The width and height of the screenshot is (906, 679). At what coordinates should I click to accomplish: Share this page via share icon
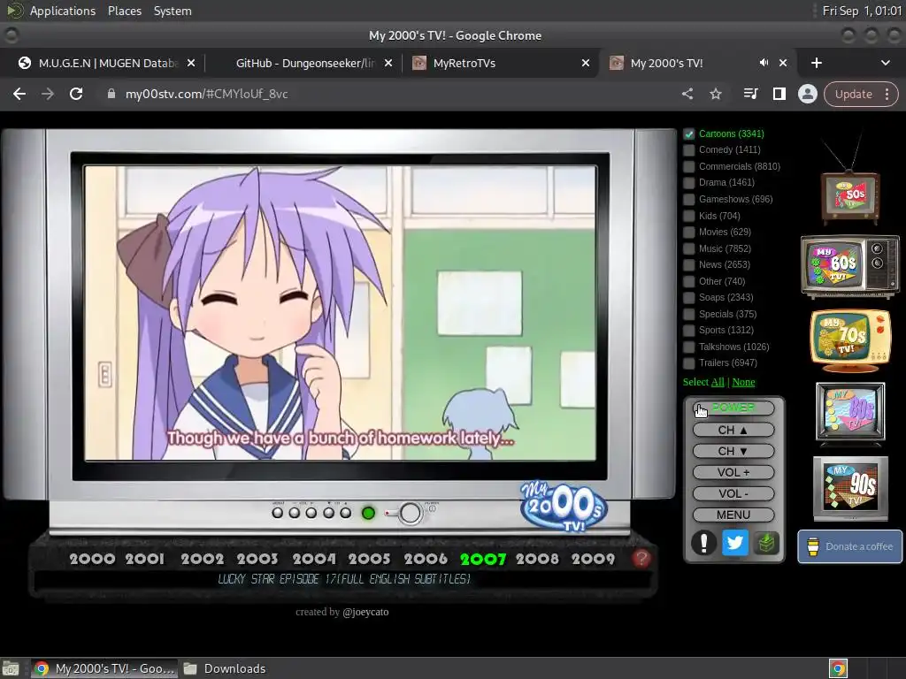coord(687,94)
